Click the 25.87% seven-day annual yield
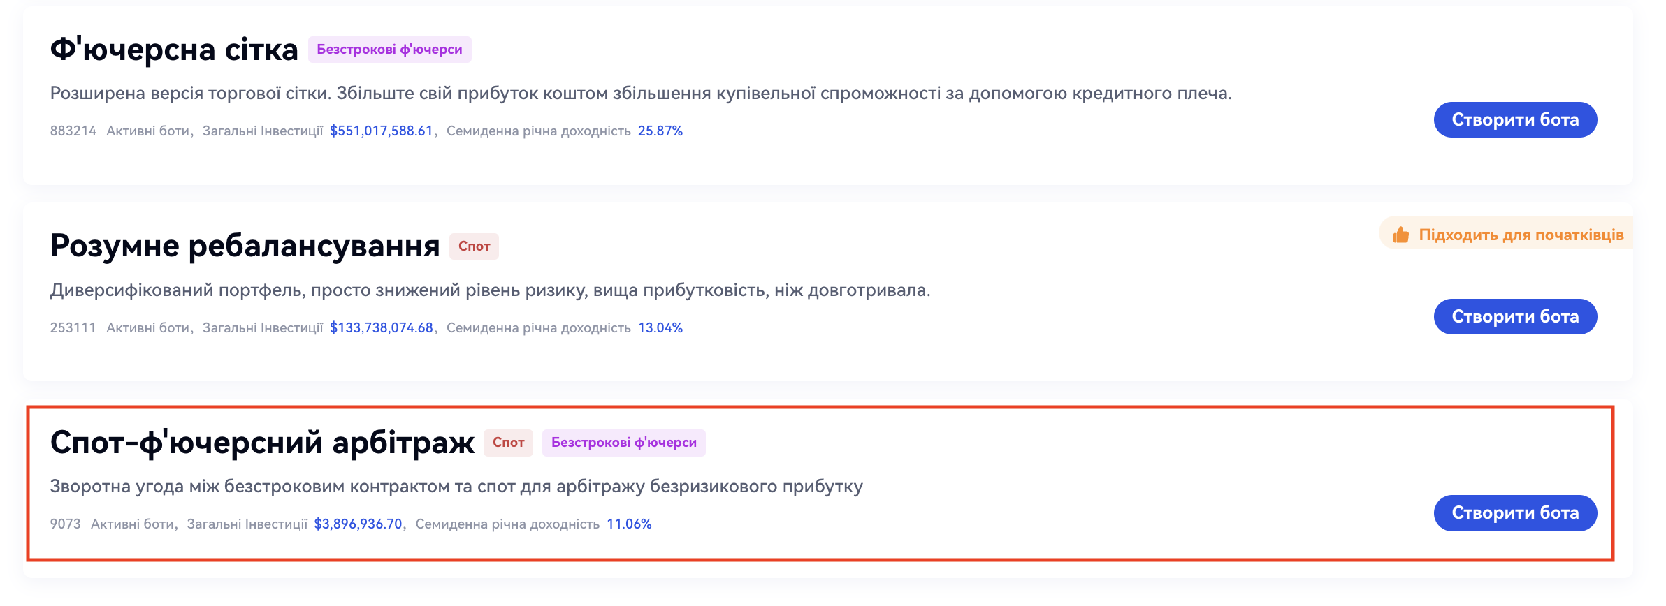 pyautogui.click(x=660, y=131)
